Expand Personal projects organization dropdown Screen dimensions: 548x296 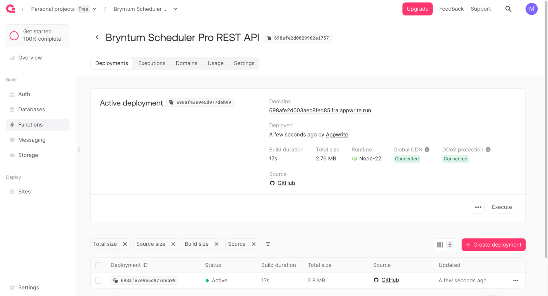point(94,9)
